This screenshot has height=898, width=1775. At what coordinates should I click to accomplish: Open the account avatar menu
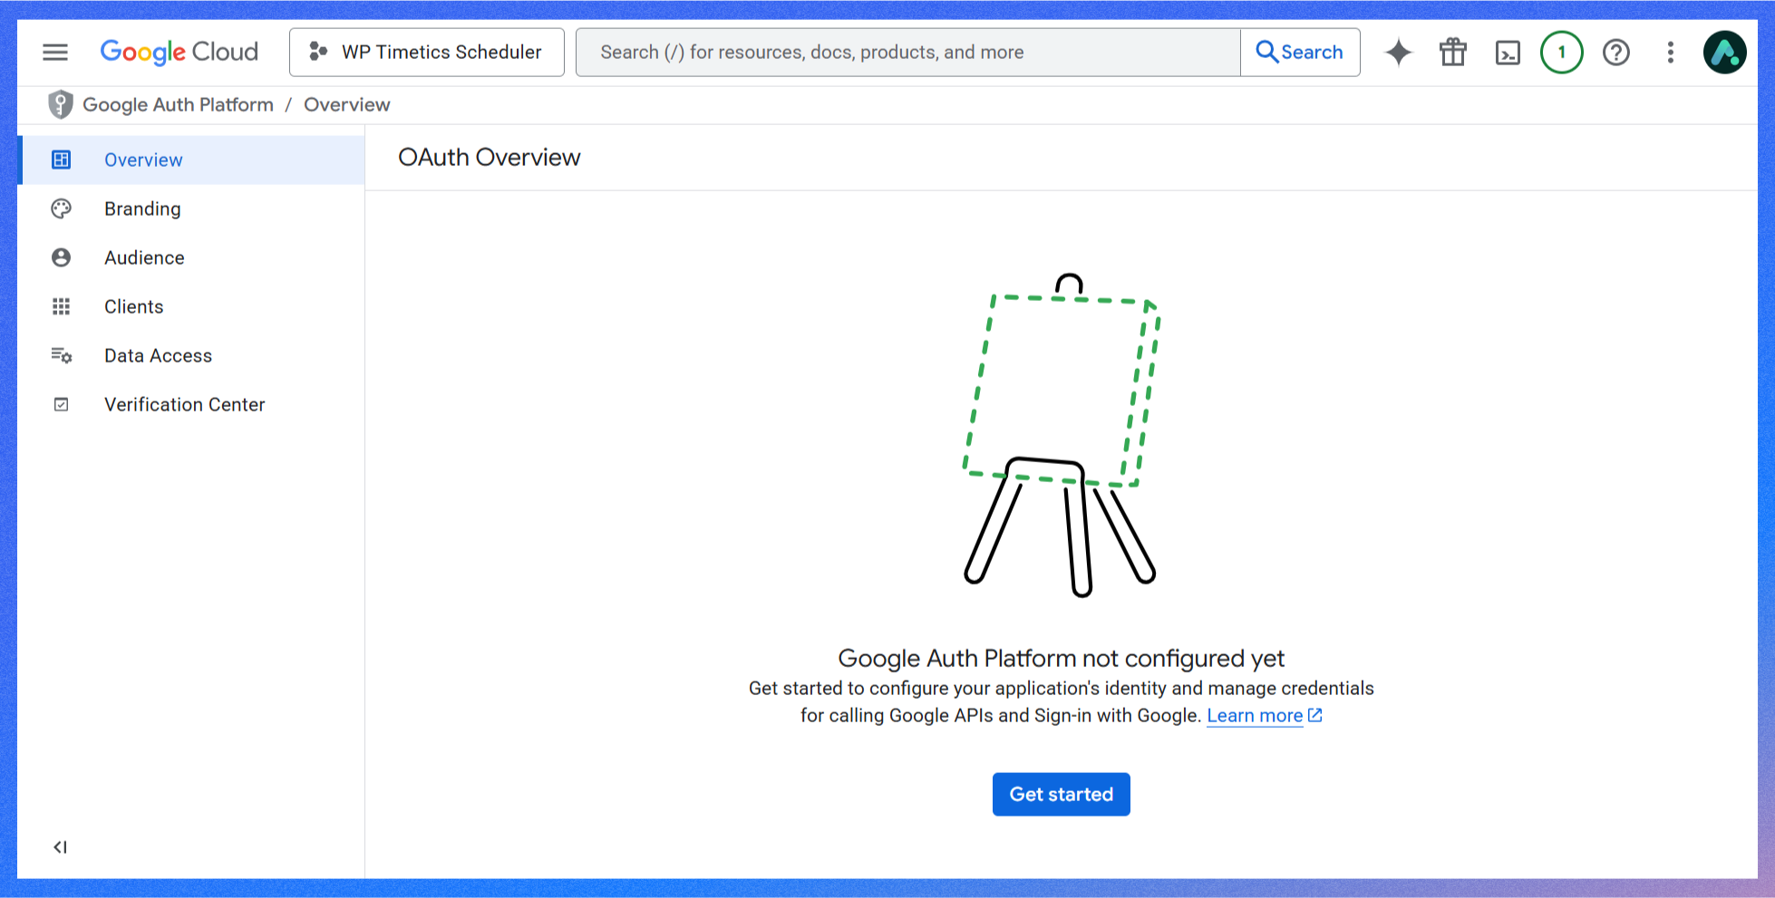click(x=1725, y=53)
